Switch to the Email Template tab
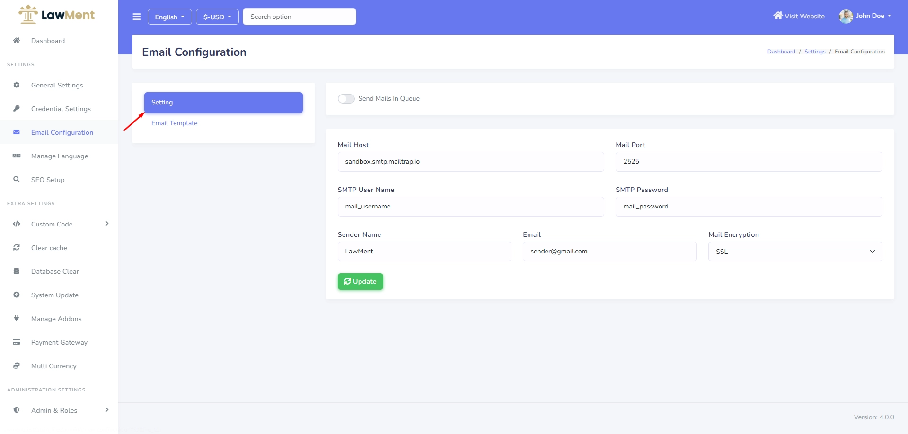Image resolution: width=908 pixels, height=434 pixels. [175, 123]
